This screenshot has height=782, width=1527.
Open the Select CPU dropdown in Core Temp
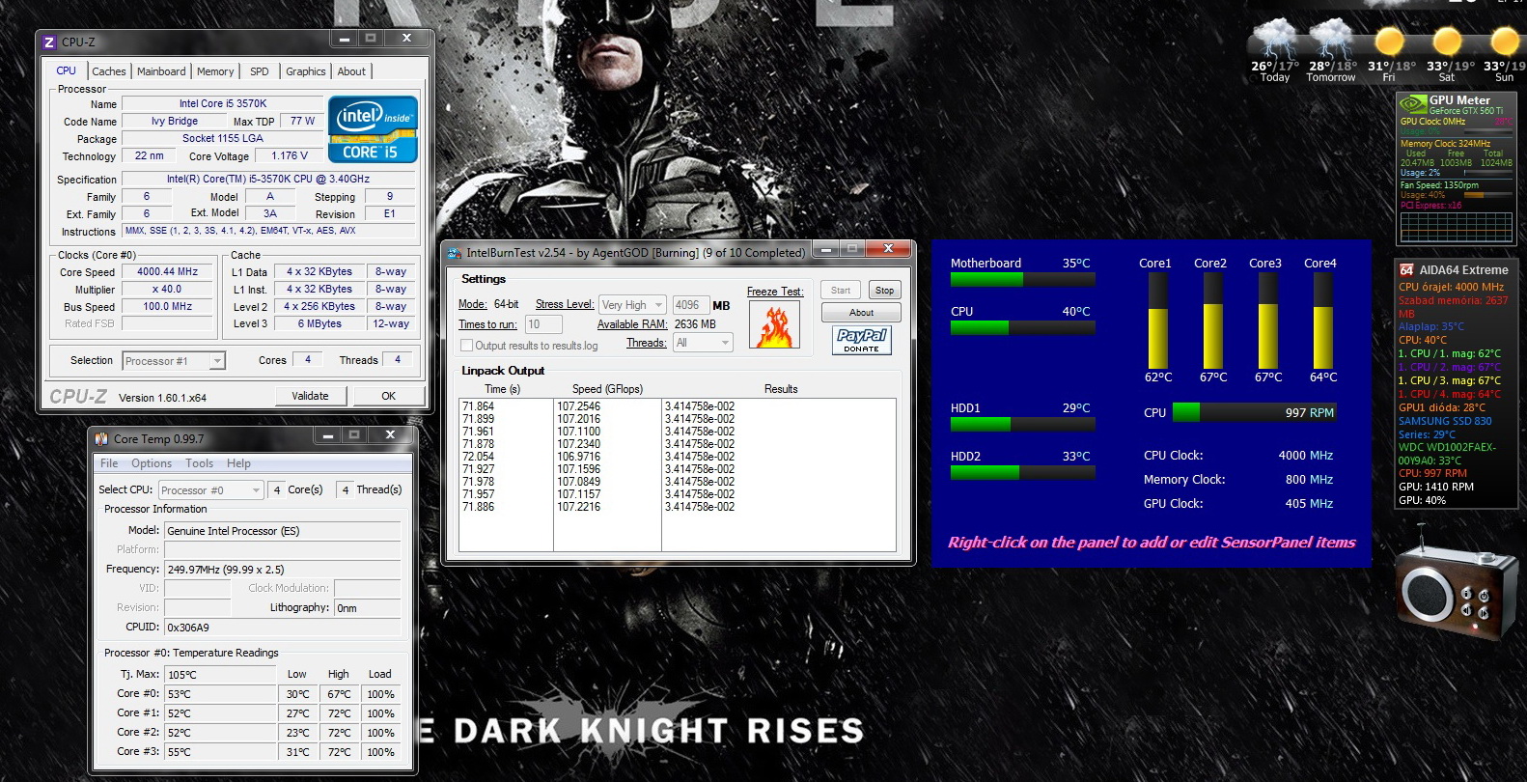pos(210,490)
